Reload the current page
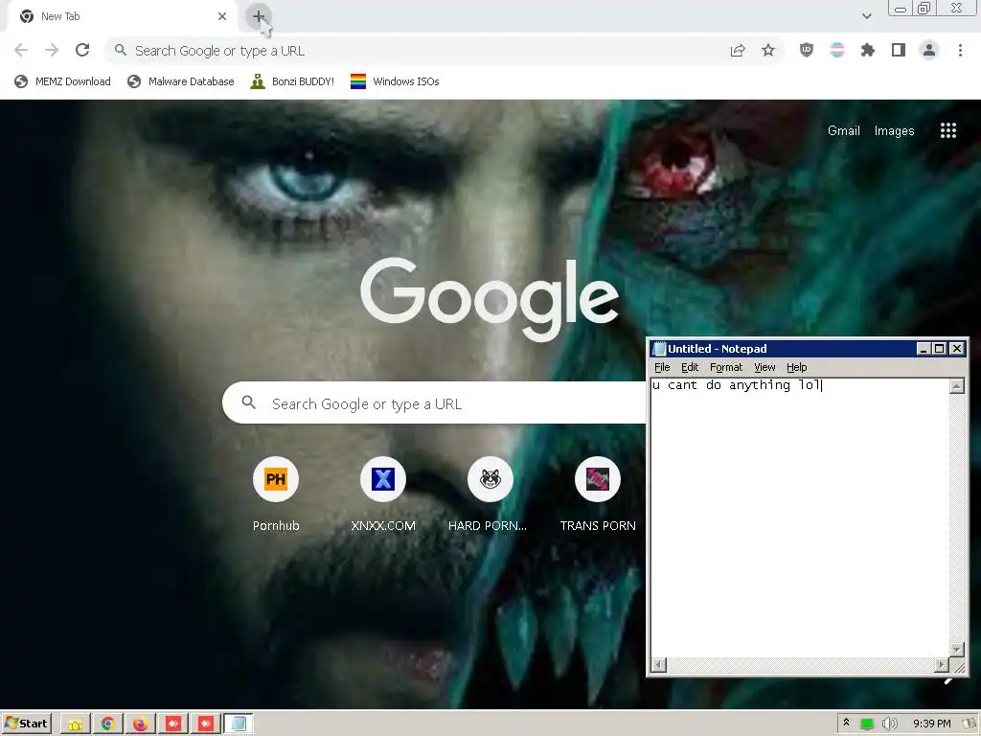The width and height of the screenshot is (981, 736). (x=82, y=50)
